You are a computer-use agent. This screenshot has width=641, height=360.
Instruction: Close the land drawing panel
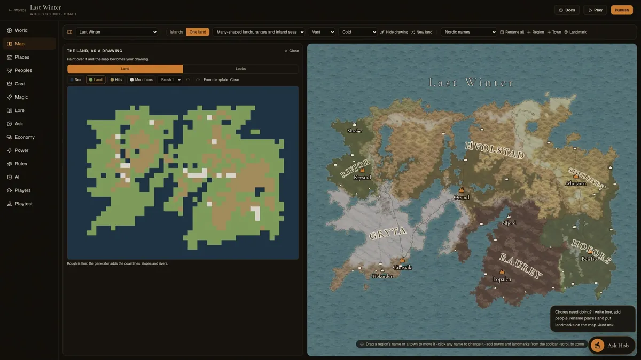click(292, 51)
